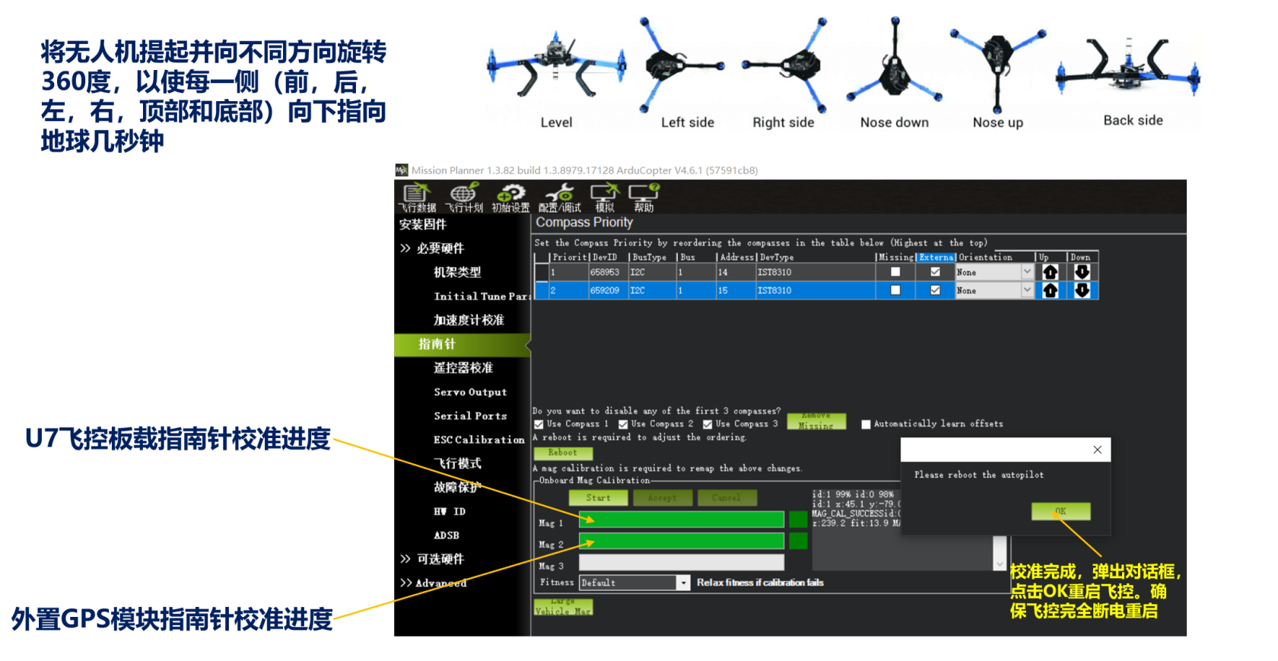
Task: Open Orientation dropdown for first compass
Action: pos(1026,272)
